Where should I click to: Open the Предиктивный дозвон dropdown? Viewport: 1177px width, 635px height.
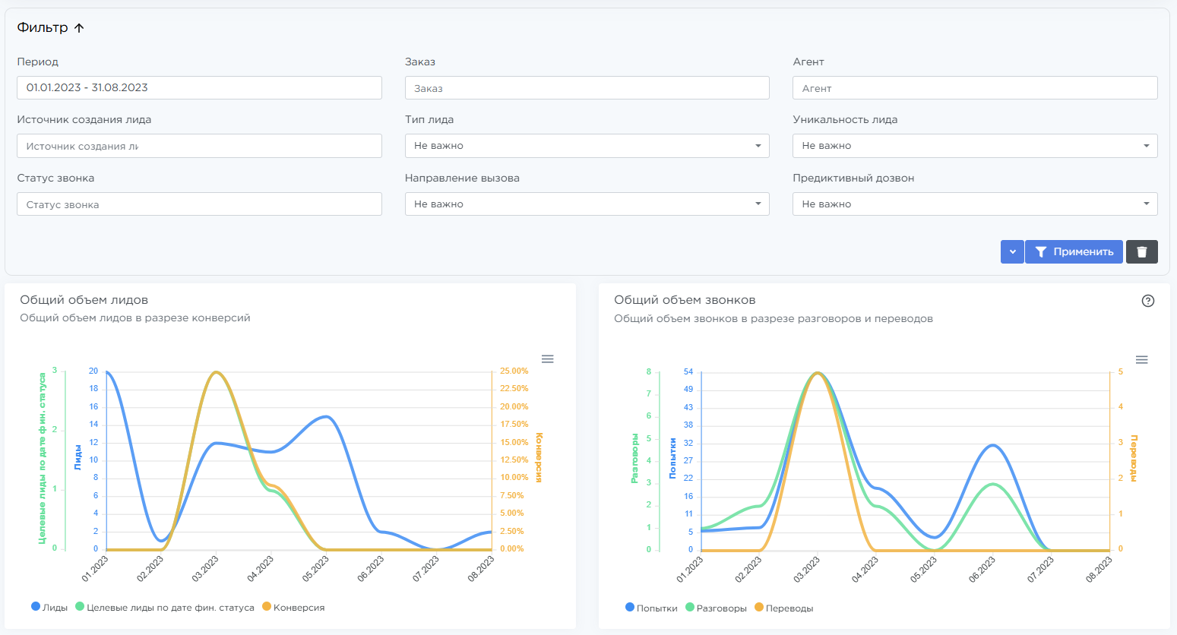click(x=974, y=204)
